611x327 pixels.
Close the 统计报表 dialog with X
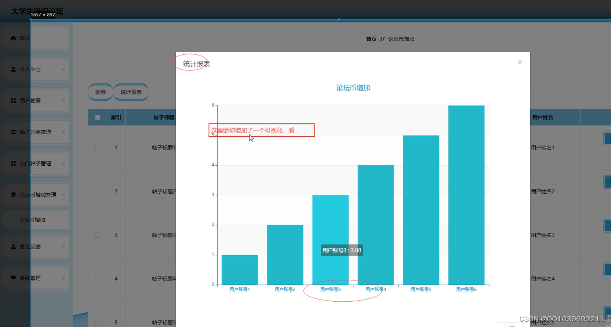coord(519,62)
